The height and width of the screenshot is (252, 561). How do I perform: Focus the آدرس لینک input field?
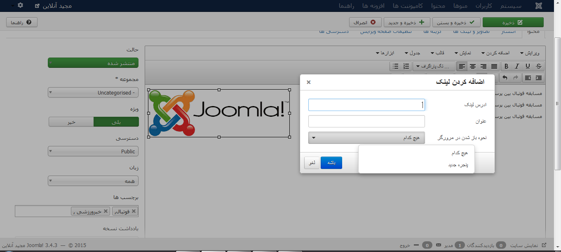click(x=366, y=105)
